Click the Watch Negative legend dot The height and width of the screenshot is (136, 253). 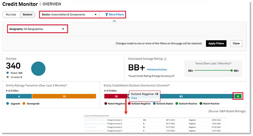tap(106, 103)
